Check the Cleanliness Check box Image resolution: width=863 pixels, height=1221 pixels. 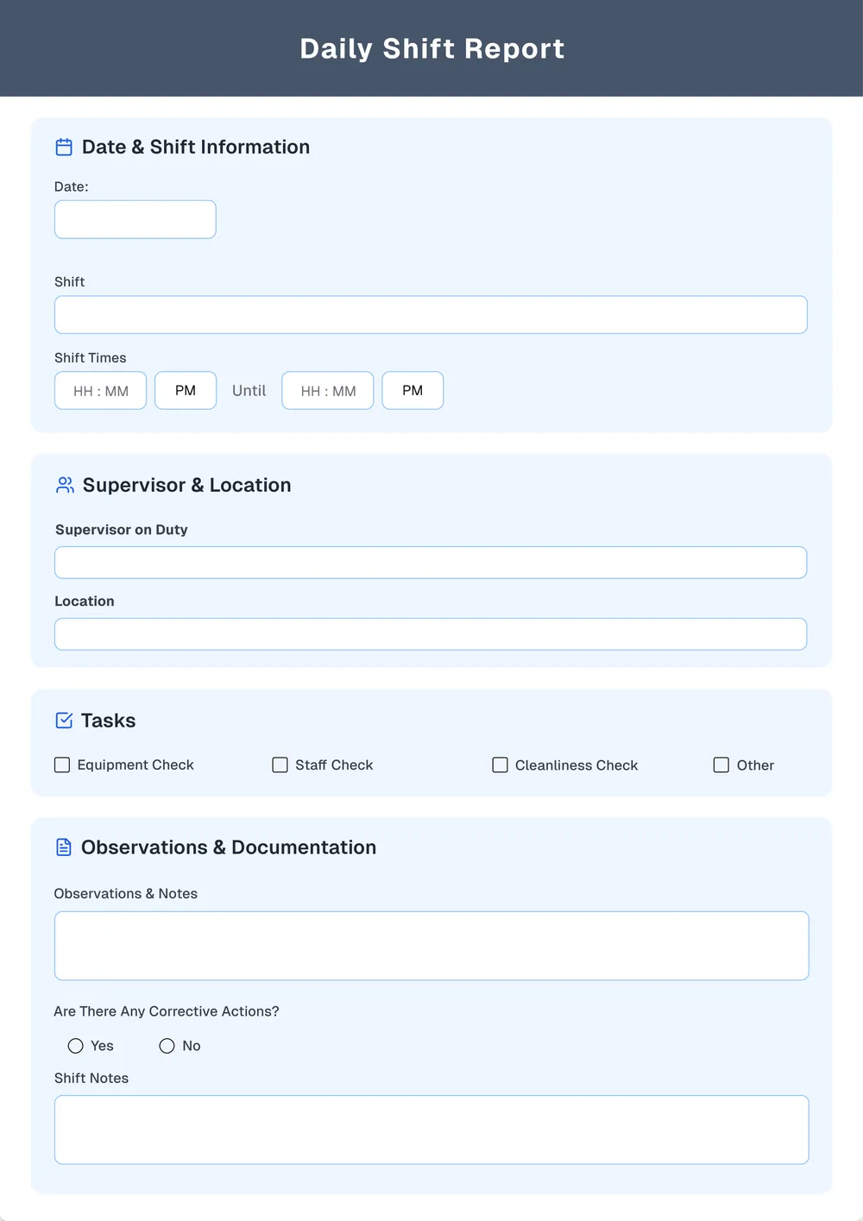(500, 765)
